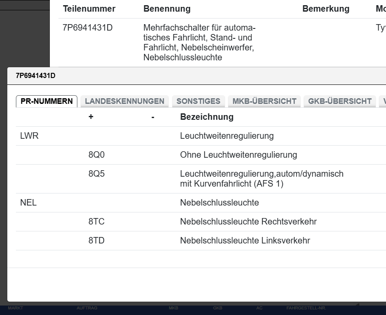Click the Bemerkung column header
Screen dimensions: 386x315
(x=326, y=9)
